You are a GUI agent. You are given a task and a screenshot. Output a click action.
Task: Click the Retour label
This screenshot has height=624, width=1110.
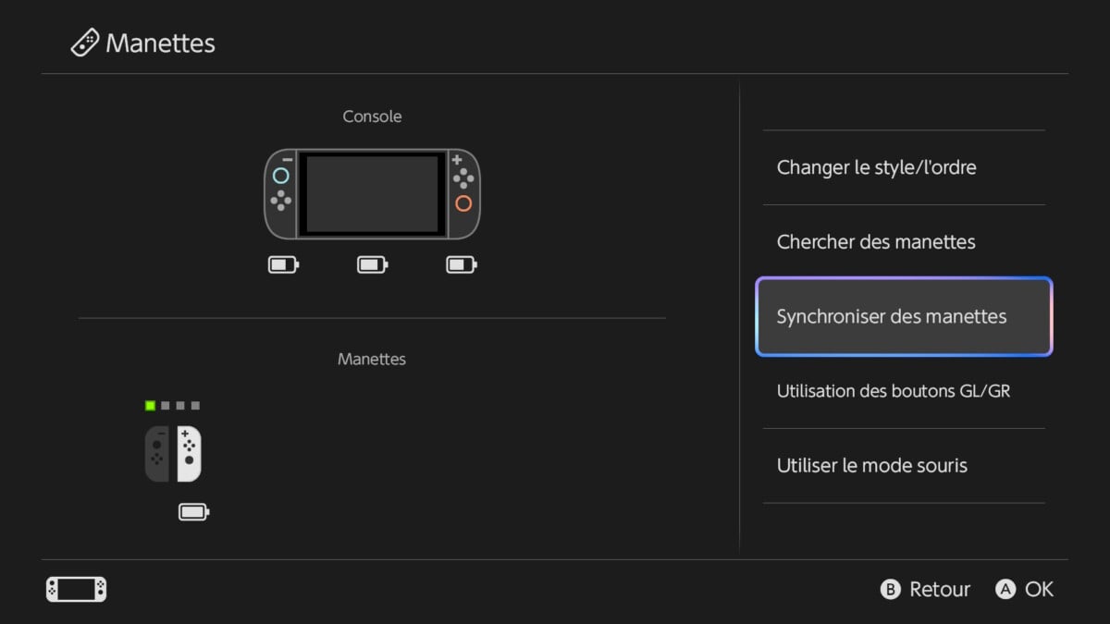coord(939,589)
